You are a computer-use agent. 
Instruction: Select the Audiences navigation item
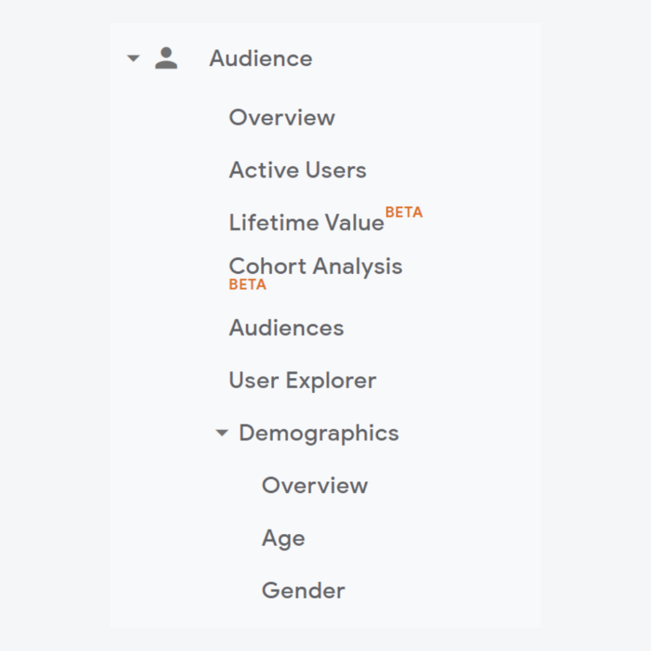click(x=286, y=327)
